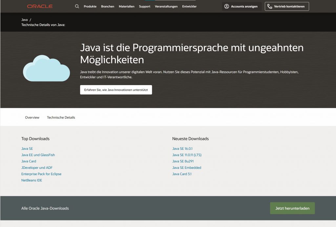Open Java Card 3.1 link
Image resolution: width=336 pixels, height=227 pixels.
coord(182,174)
